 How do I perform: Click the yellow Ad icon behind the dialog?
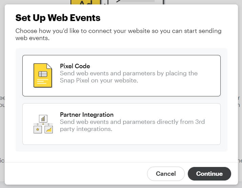pos(85,2)
